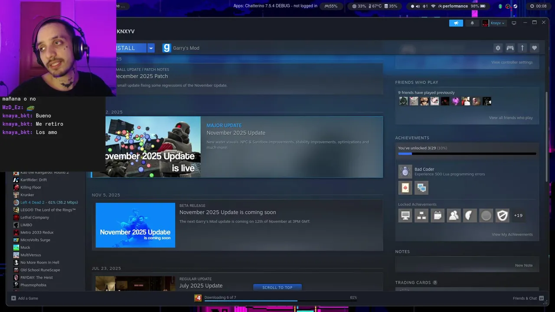This screenshot has width=555, height=312.
Task: Click the blue coming soon update thumbnail
Action: coord(135,225)
